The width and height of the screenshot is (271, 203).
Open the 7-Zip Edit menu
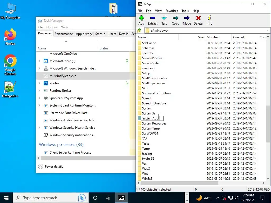tap(149, 11)
